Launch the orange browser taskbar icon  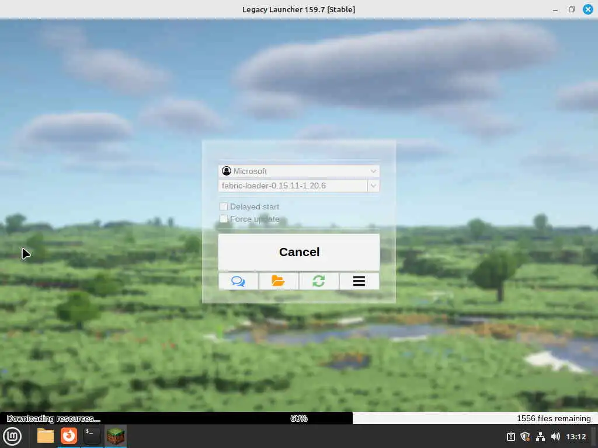[69, 436]
